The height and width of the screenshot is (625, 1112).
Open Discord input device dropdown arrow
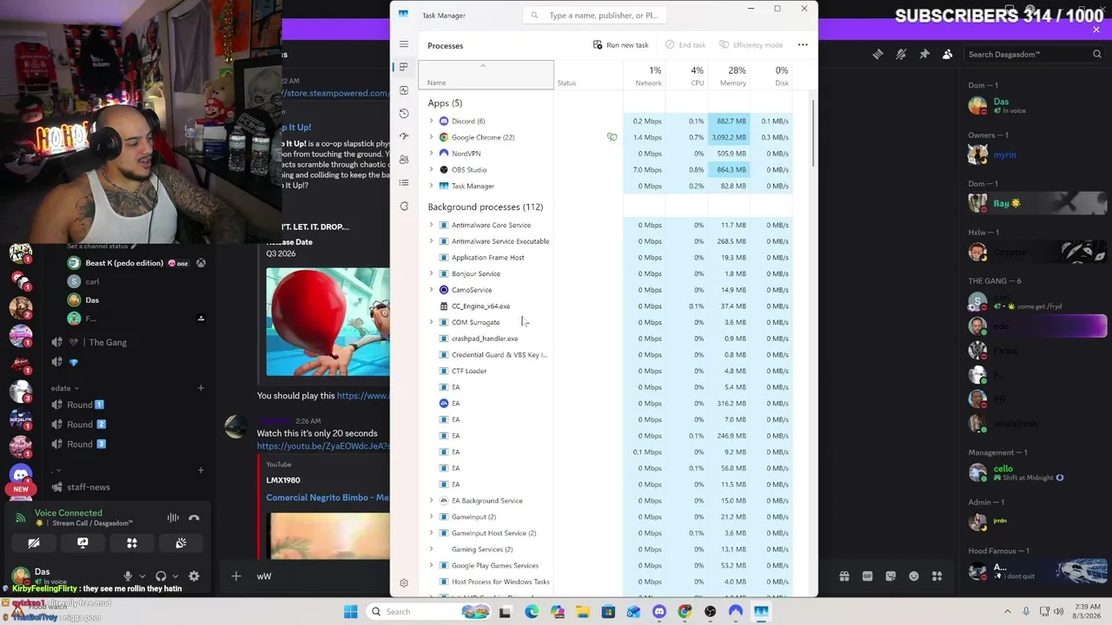click(x=141, y=576)
